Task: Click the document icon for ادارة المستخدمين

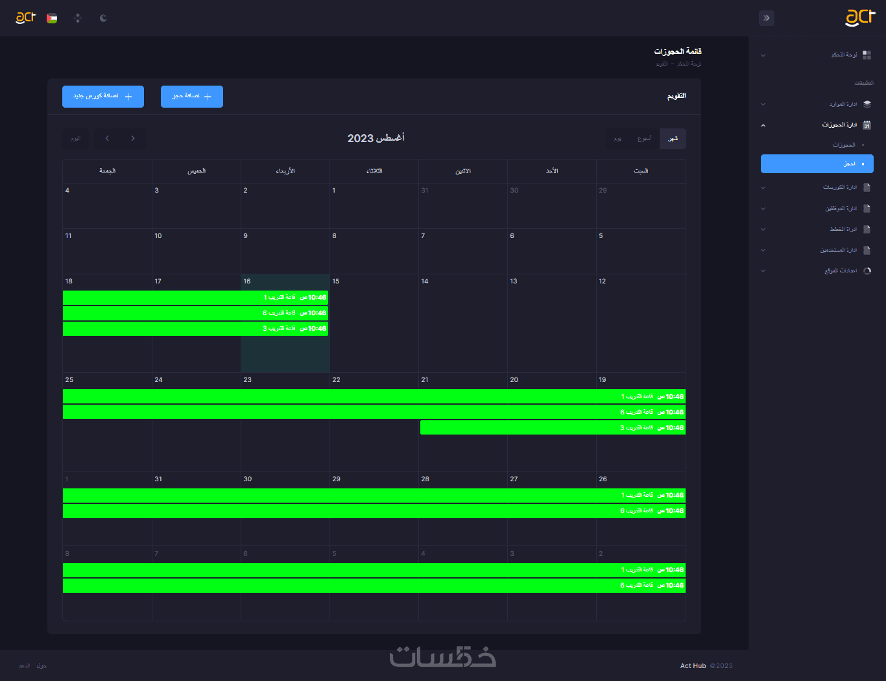Action: click(x=867, y=250)
